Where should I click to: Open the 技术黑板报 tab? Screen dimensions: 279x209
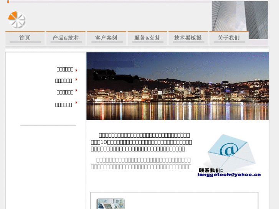(188, 38)
